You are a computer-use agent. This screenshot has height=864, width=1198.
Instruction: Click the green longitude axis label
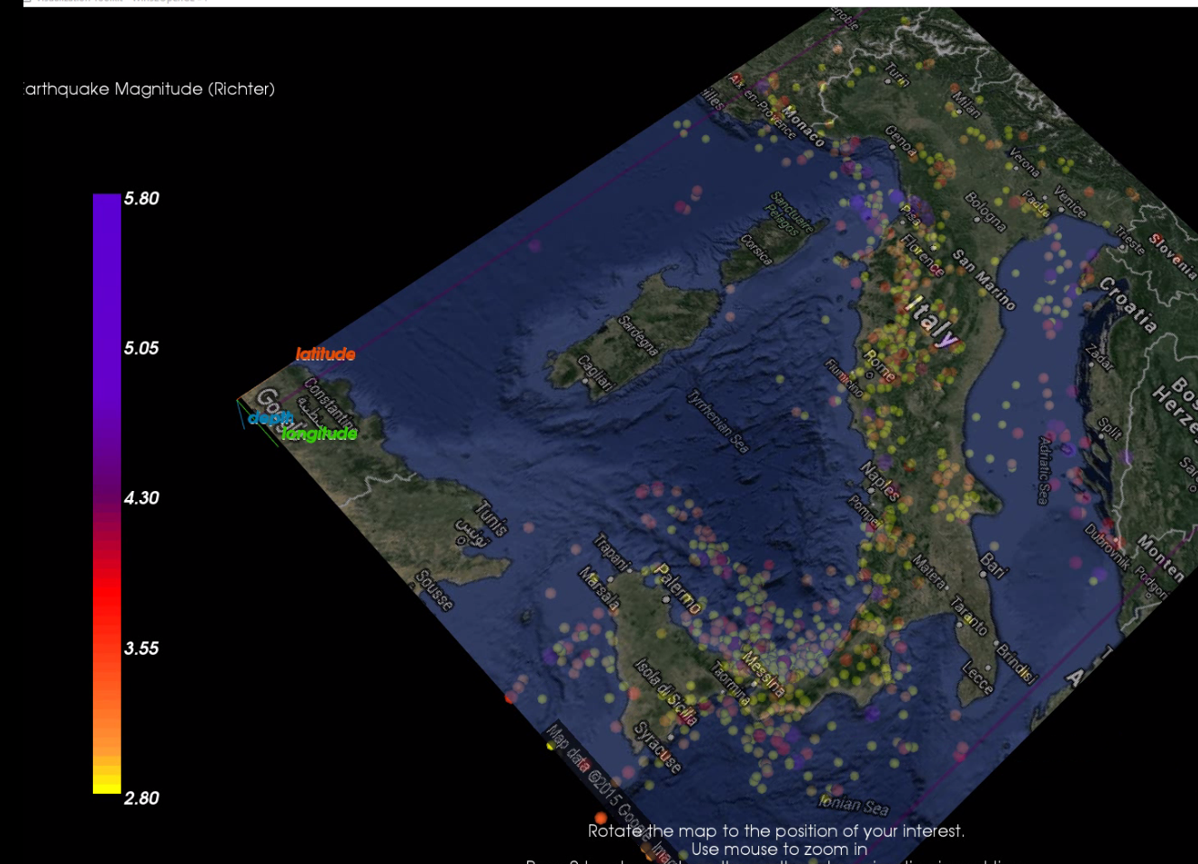(319, 434)
